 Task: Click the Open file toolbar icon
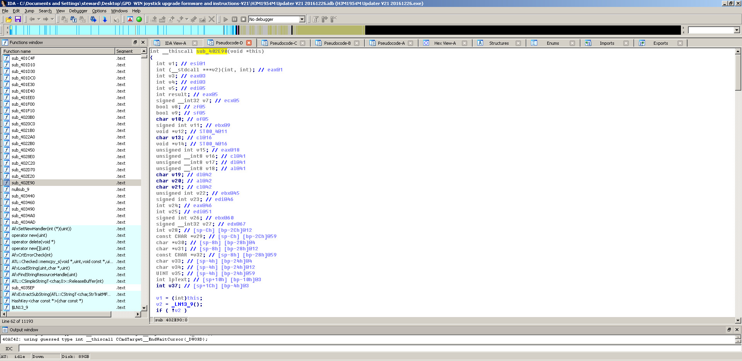[9, 19]
